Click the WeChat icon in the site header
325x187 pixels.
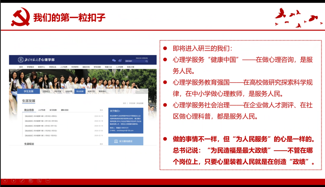coord(114,61)
